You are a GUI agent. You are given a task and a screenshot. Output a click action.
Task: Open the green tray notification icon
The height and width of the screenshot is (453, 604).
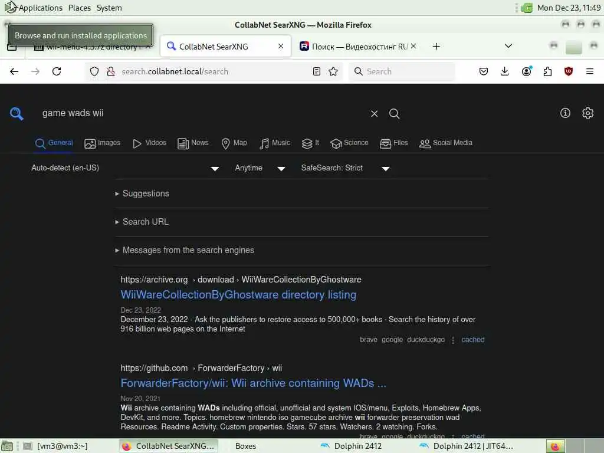(527, 8)
